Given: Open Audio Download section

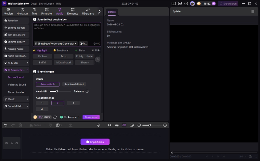Looking at the screenshot, I should (x=16, y=56).
